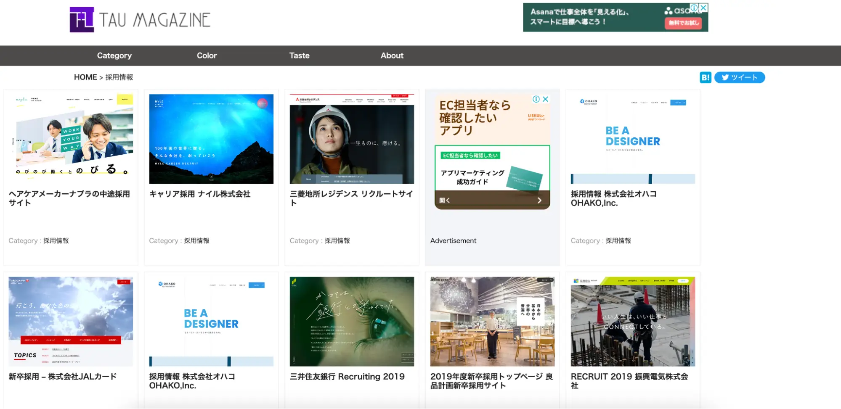Open the About menu item
This screenshot has height=409, width=841.
coord(392,55)
